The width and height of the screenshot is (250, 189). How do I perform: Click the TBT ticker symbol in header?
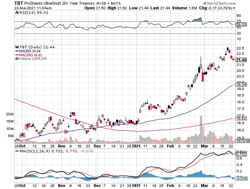click(18, 3)
